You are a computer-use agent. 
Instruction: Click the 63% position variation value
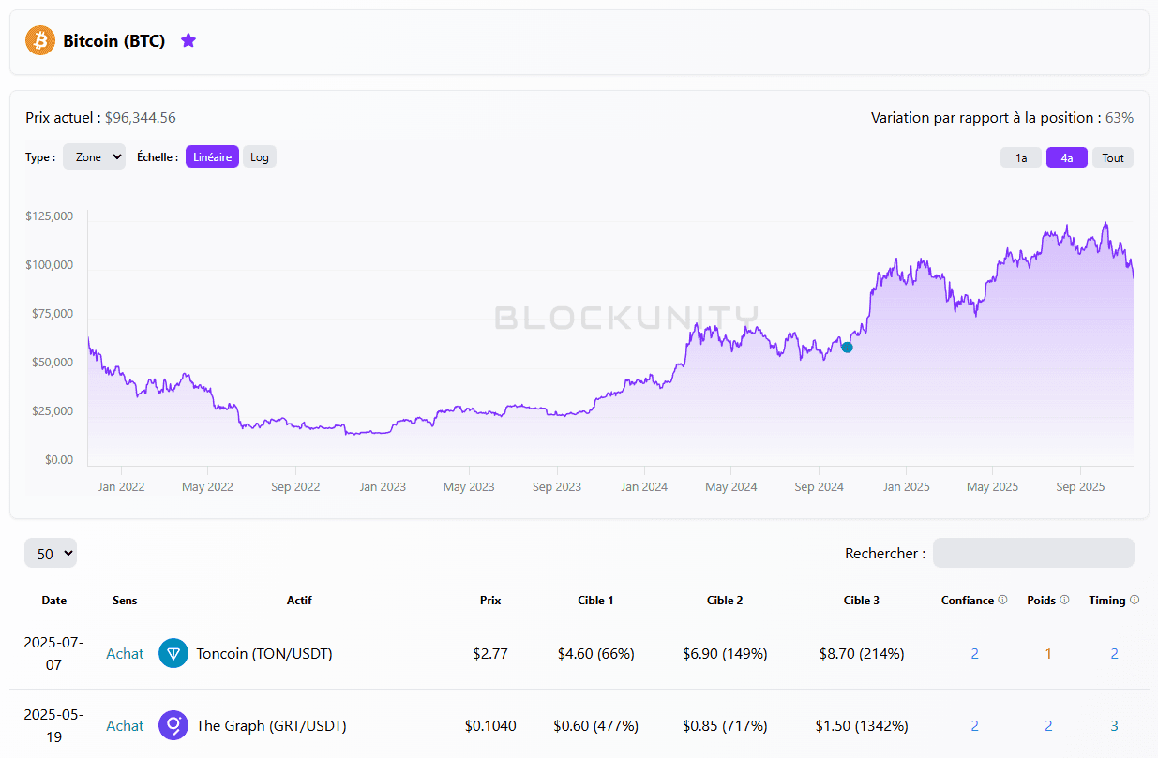(x=1120, y=117)
